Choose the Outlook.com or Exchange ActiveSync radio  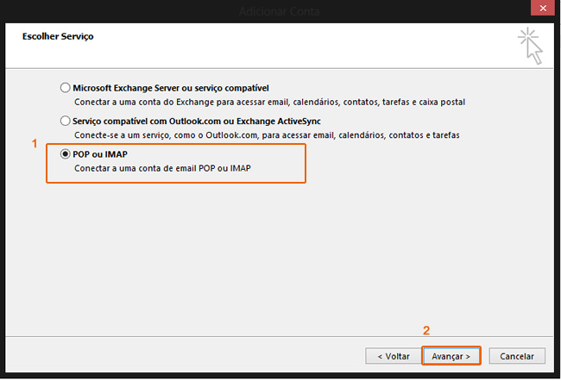click(66, 122)
